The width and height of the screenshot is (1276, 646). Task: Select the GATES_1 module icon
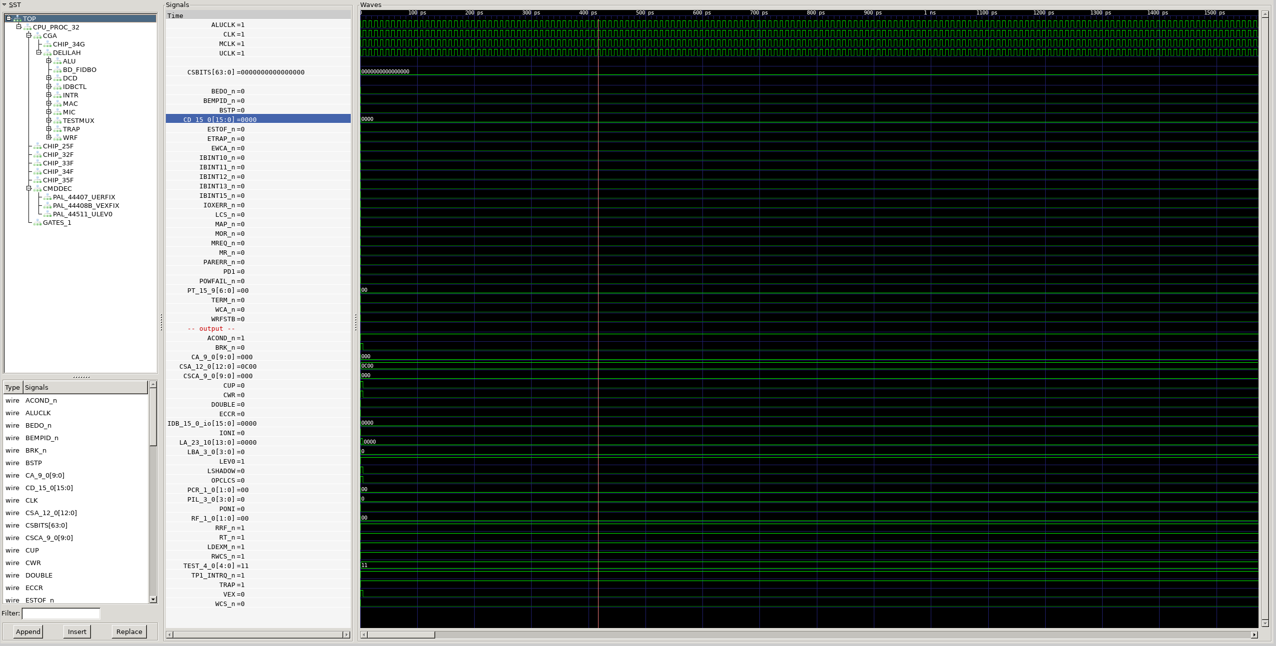coord(37,223)
